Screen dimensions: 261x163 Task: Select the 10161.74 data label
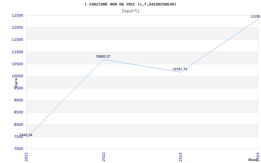[180, 69]
